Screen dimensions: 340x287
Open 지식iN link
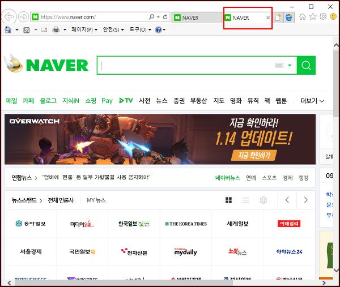[x=71, y=101]
